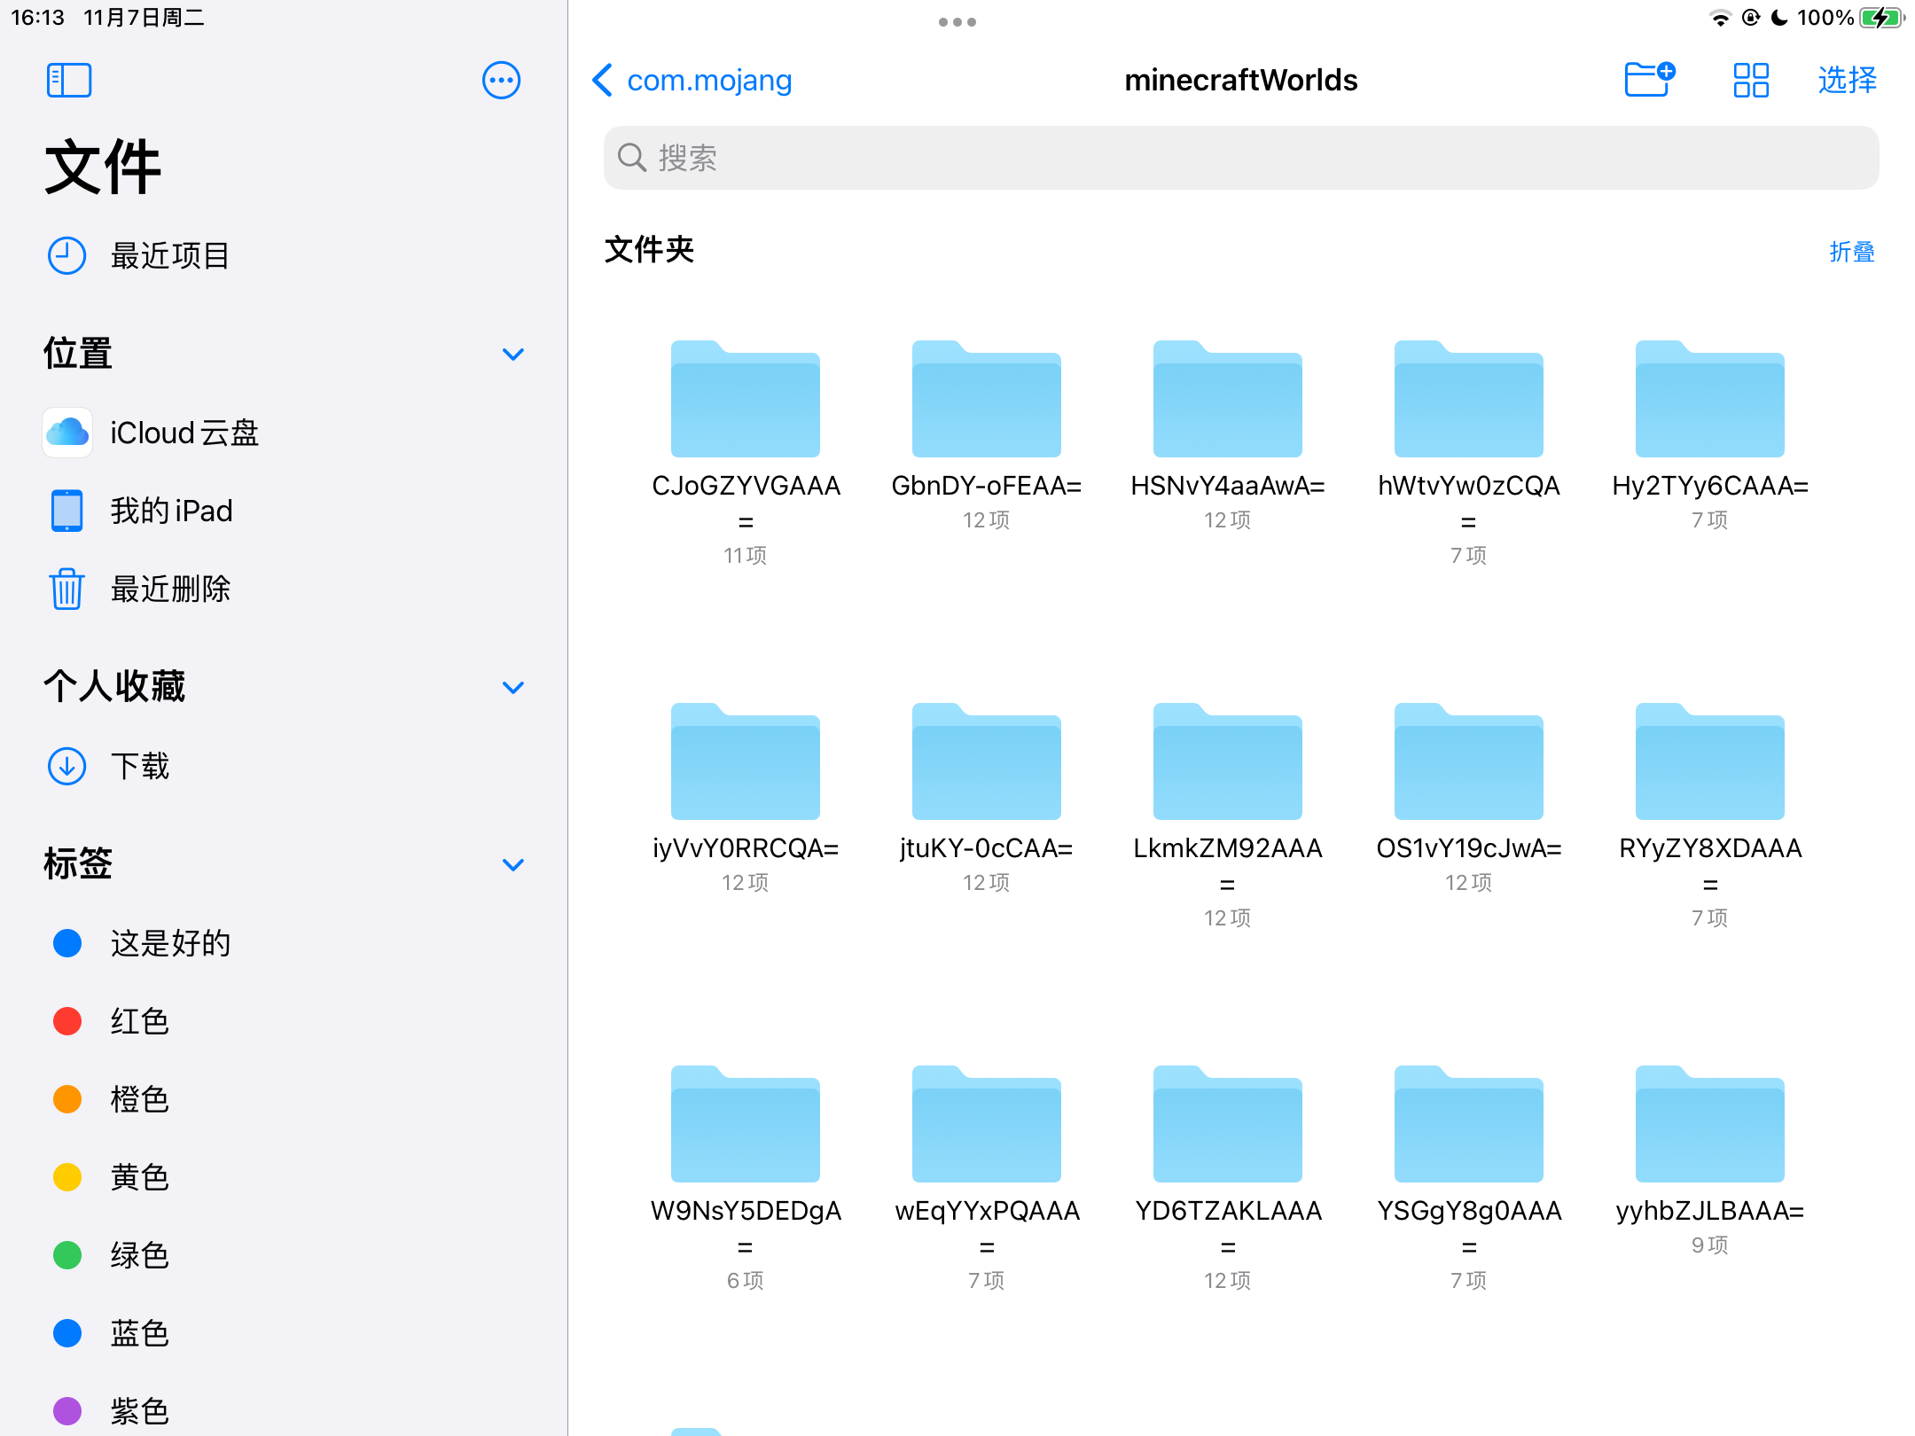Open the YD6TZAKLAAA= folder
The image size is (1915, 1436).
click(x=1228, y=1124)
